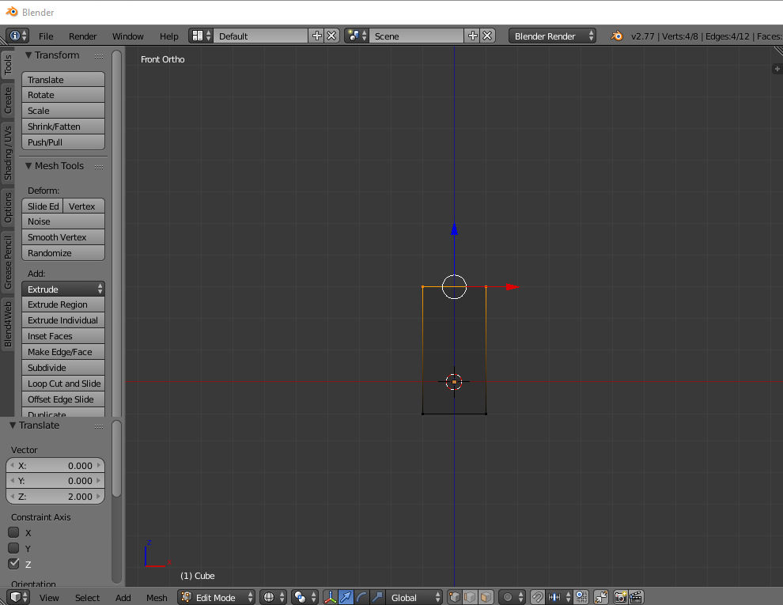Image resolution: width=783 pixels, height=605 pixels.
Task: Switch to face select mode
Action: pyautogui.click(x=486, y=597)
